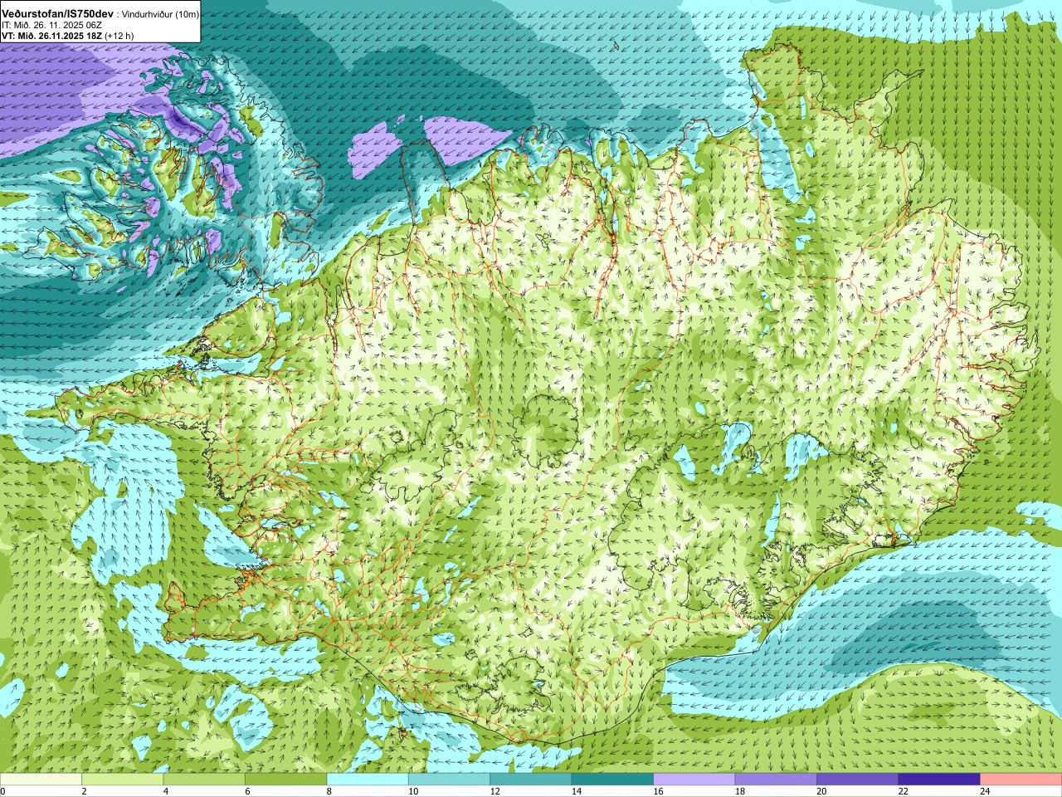Image resolution: width=1062 pixels, height=797 pixels.
Task: Click the legend scale label '18'
Action: (739, 791)
